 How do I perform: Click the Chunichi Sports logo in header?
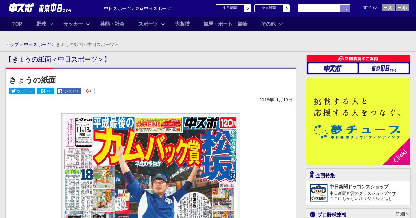(21, 8)
